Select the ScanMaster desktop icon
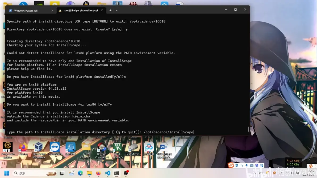 [x=133, y=149]
